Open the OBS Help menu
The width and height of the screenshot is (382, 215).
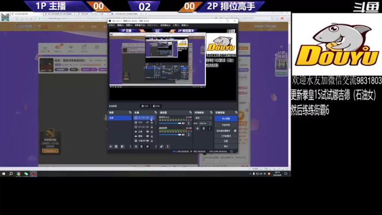185,25
